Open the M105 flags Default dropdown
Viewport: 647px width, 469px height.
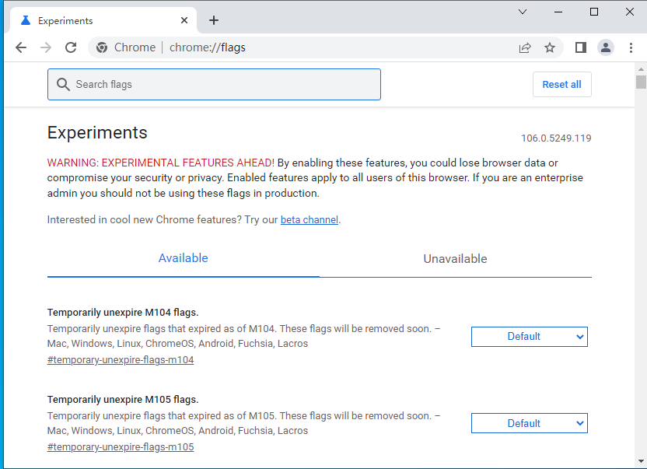pos(530,423)
